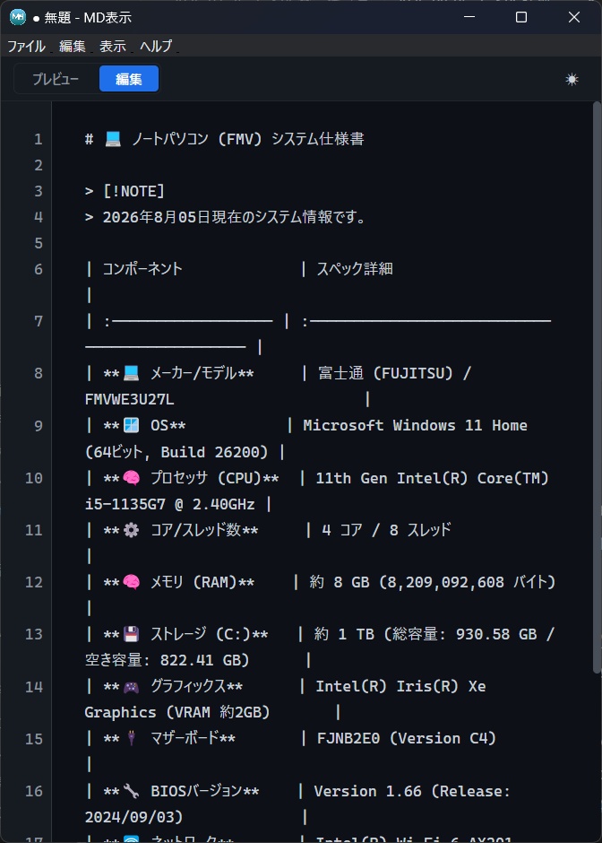The height and width of the screenshot is (843, 602).
Task: Click the 2024/09/03 release date
Action: [129, 817]
